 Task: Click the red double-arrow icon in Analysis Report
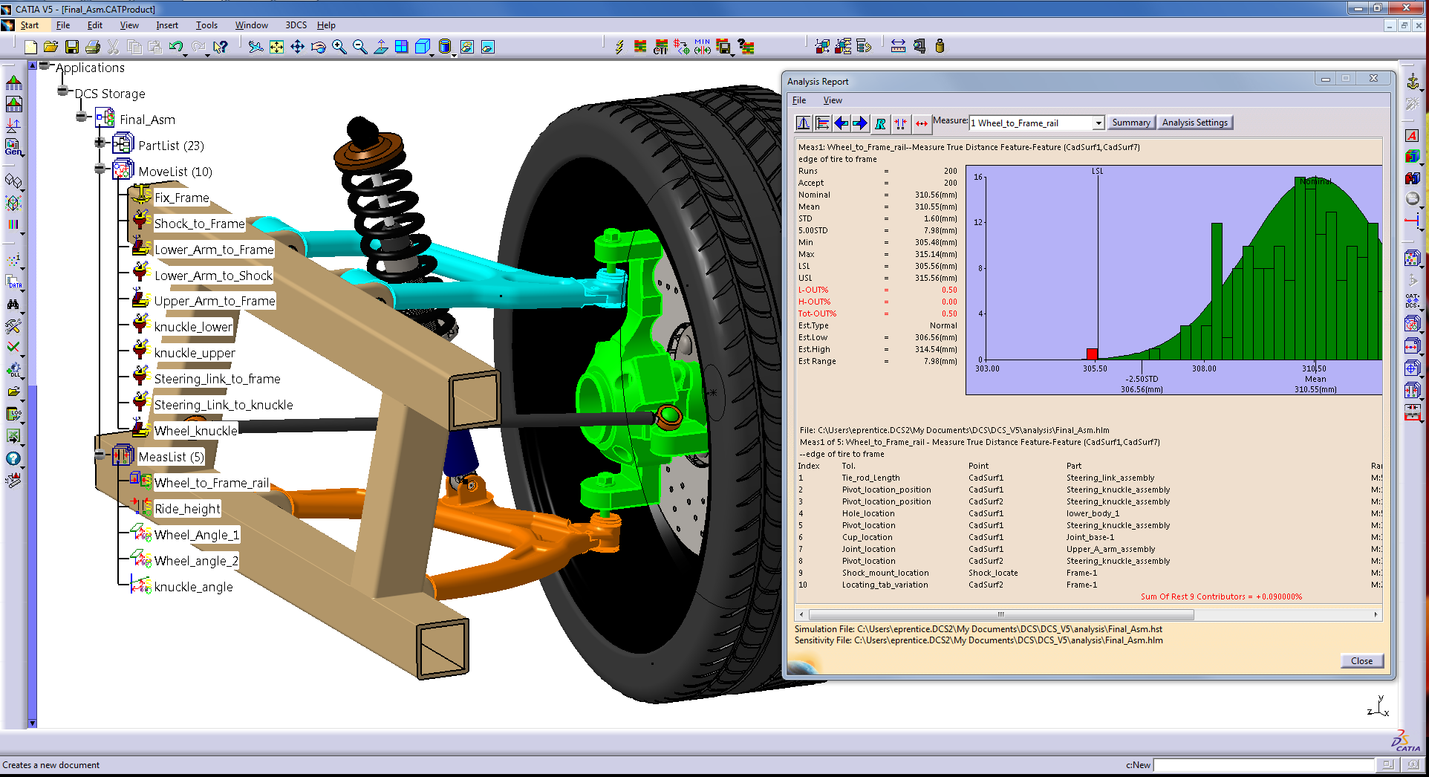[921, 123]
